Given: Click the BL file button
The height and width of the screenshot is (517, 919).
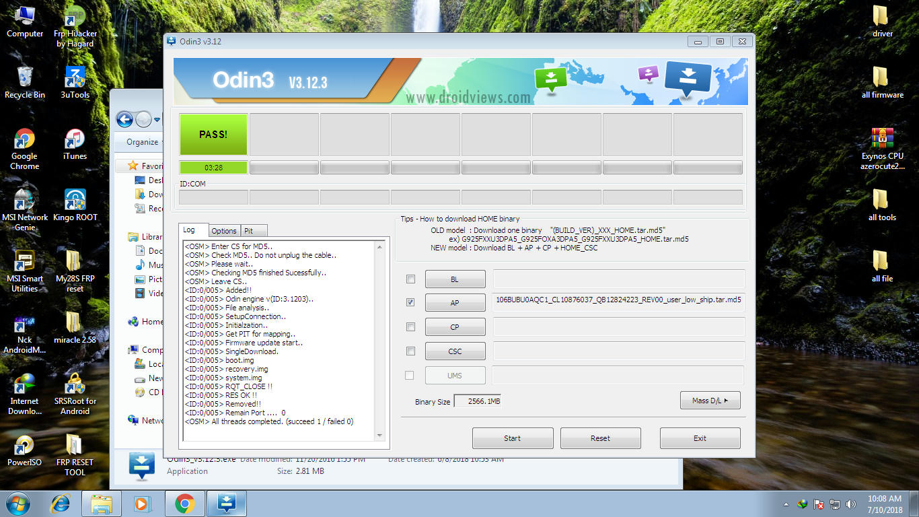Looking at the screenshot, I should point(455,279).
